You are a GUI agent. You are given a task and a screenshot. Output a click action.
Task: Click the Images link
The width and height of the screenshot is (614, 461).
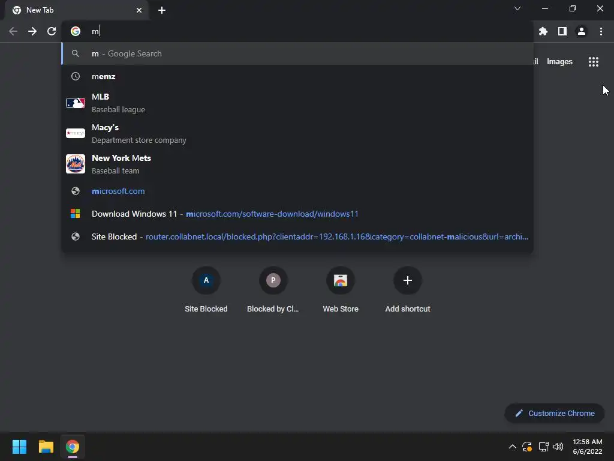pos(559,62)
